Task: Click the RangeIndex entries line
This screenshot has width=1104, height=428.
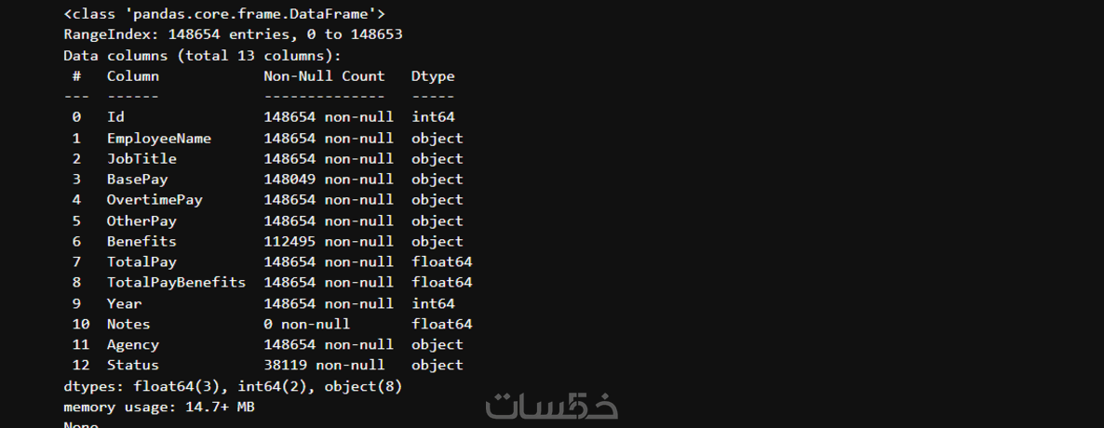Action: click(x=233, y=34)
